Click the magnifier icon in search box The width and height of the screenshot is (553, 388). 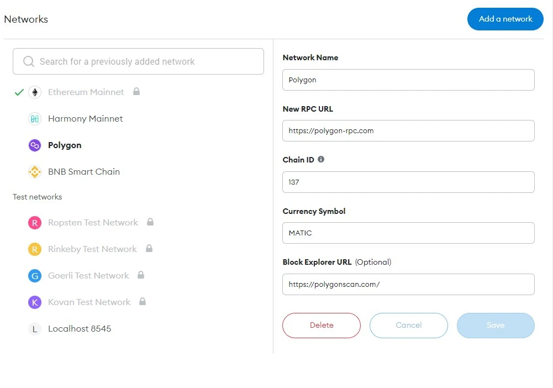click(29, 61)
